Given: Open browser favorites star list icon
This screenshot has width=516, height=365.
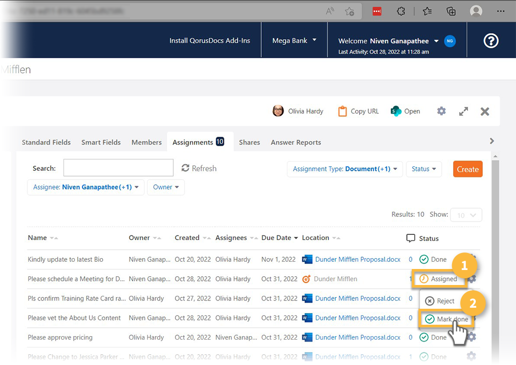Looking at the screenshot, I should tap(427, 11).
